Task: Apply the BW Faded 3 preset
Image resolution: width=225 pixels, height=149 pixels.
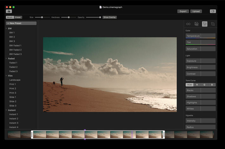Action: (15, 54)
